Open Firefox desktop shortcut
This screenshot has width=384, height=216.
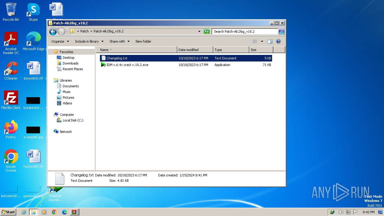(11, 129)
